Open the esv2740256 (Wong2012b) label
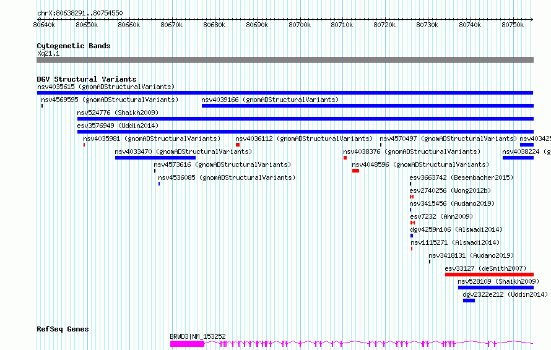 click(450, 190)
